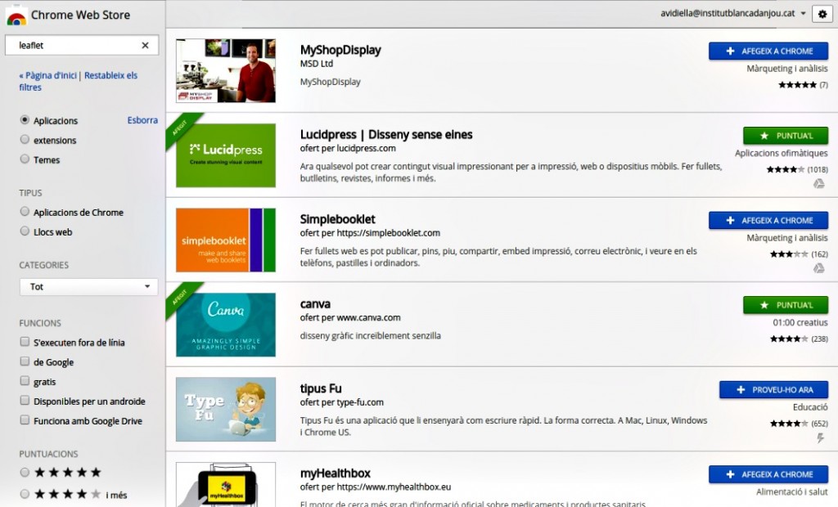Open the Lucidpress thumbnail image

226,155
